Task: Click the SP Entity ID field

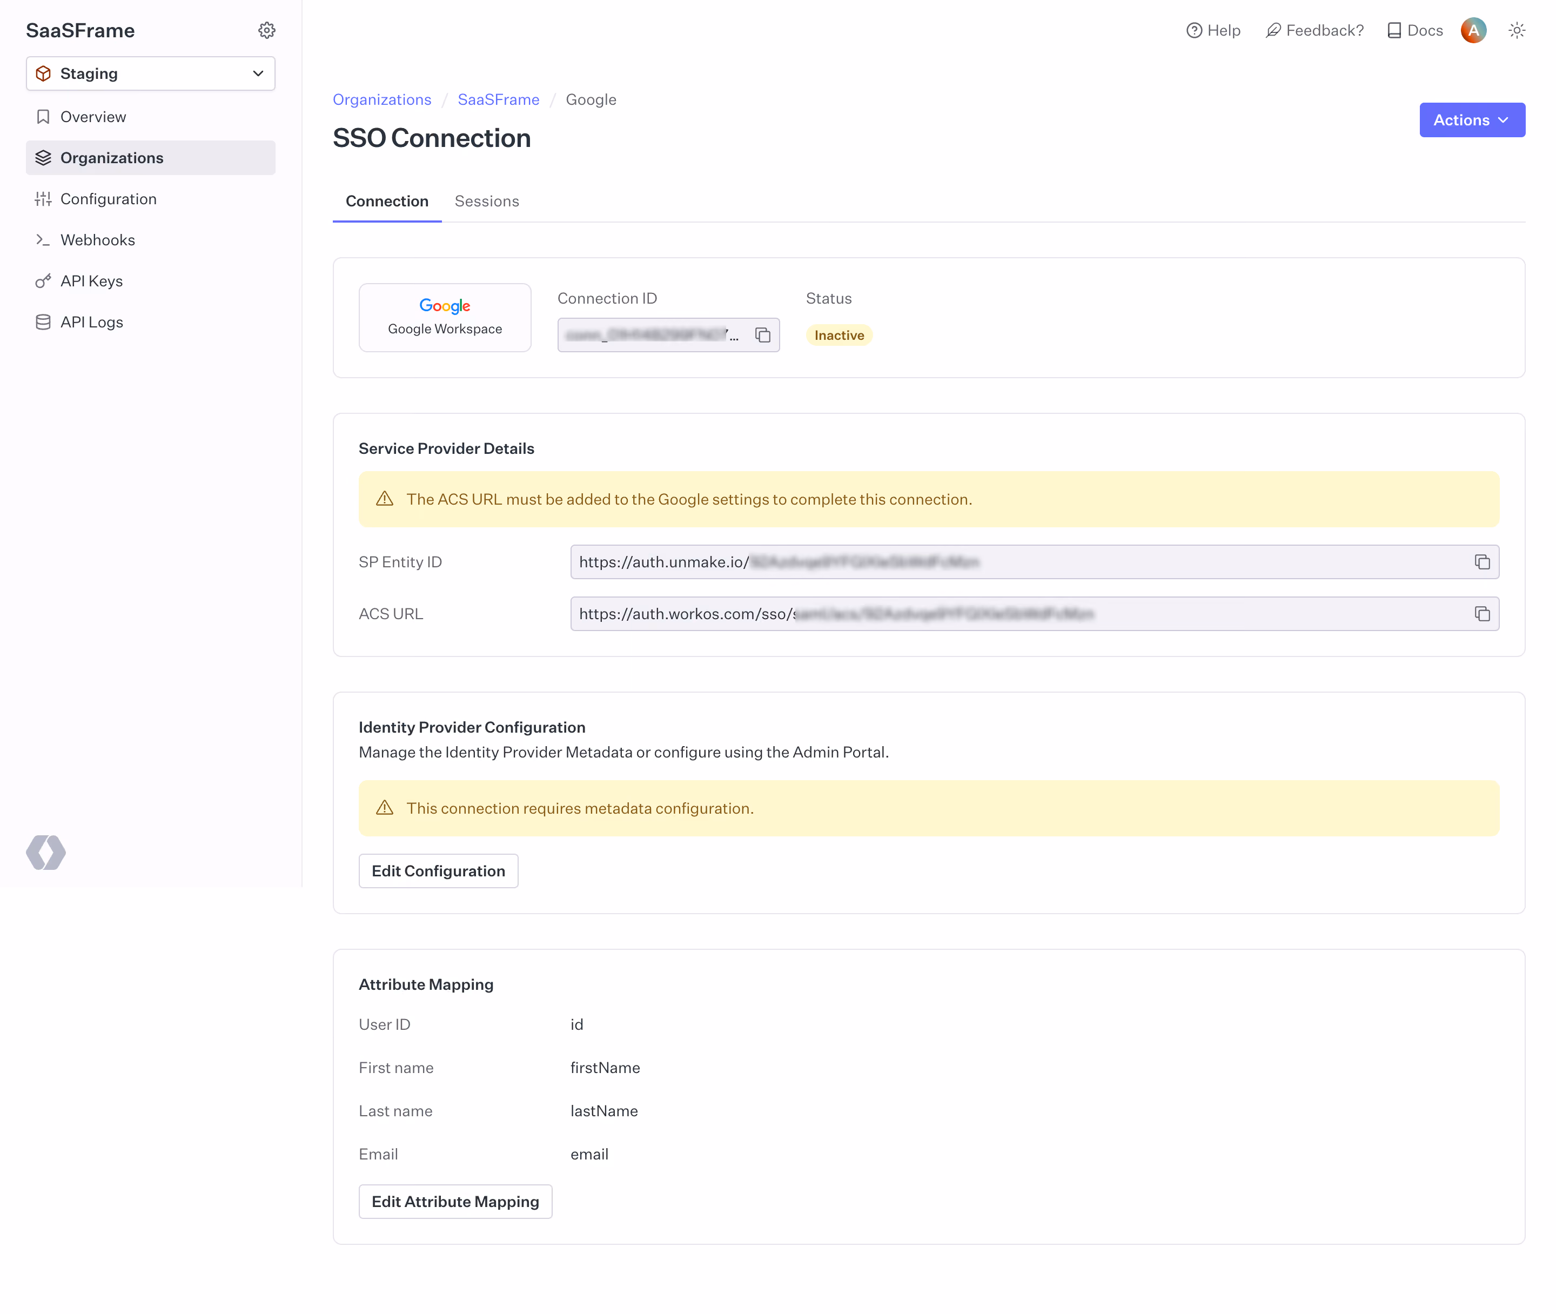Action: (1034, 562)
